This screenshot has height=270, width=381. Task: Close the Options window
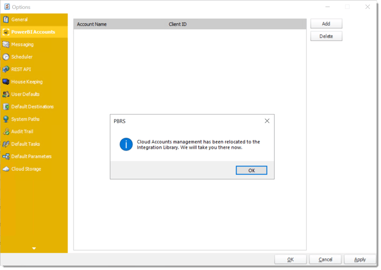click(x=368, y=7)
